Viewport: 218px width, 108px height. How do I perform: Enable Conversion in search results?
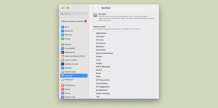(94, 43)
